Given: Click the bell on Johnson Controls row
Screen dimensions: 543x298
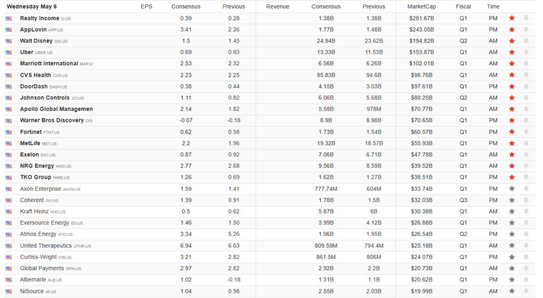Looking at the screenshot, I should [x=526, y=98].
